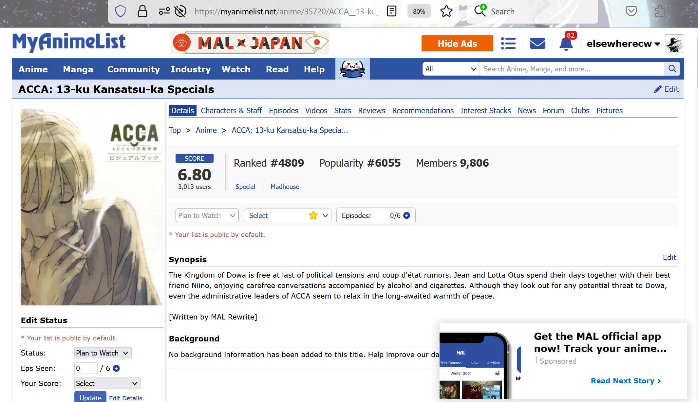Bookmark this page with the star icon
This screenshot has height=402, width=698.
pyautogui.click(x=446, y=11)
